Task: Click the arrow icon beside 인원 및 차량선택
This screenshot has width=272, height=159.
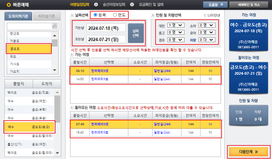Action: 153,15
